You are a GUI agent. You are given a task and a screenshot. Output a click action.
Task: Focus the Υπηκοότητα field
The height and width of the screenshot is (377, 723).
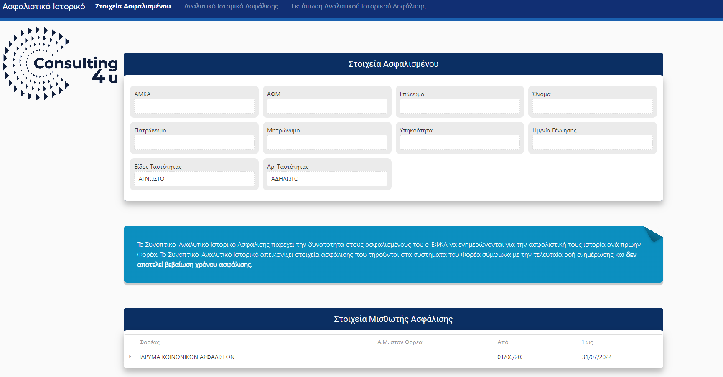click(x=459, y=142)
